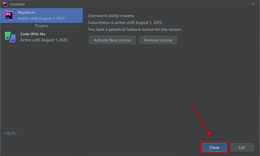Click 'Active until August 1, 2025' under Code With Me
Viewport: 260px width, 156px height.
click(44, 40)
